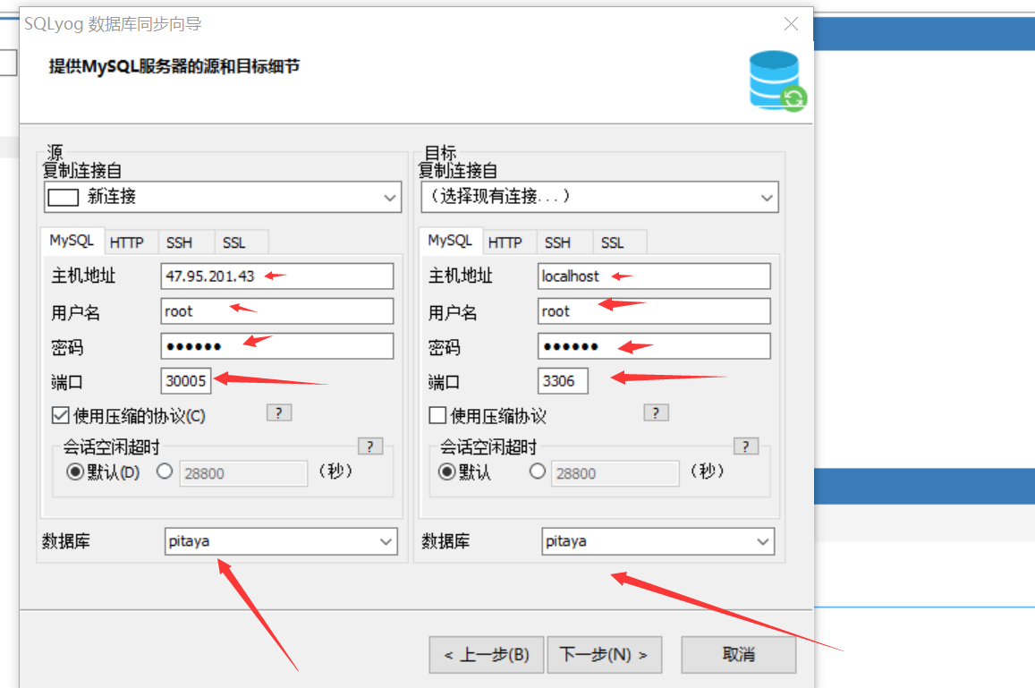Expand target existing-connection dropdown
The image size is (1035, 688).
pyautogui.click(x=599, y=197)
